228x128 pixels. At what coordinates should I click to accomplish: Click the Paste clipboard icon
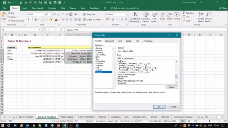(x=4, y=15)
